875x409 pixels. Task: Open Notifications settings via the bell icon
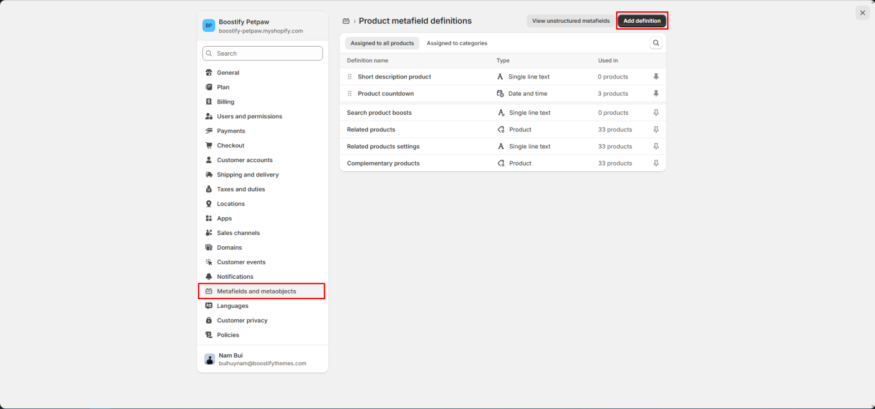(209, 276)
